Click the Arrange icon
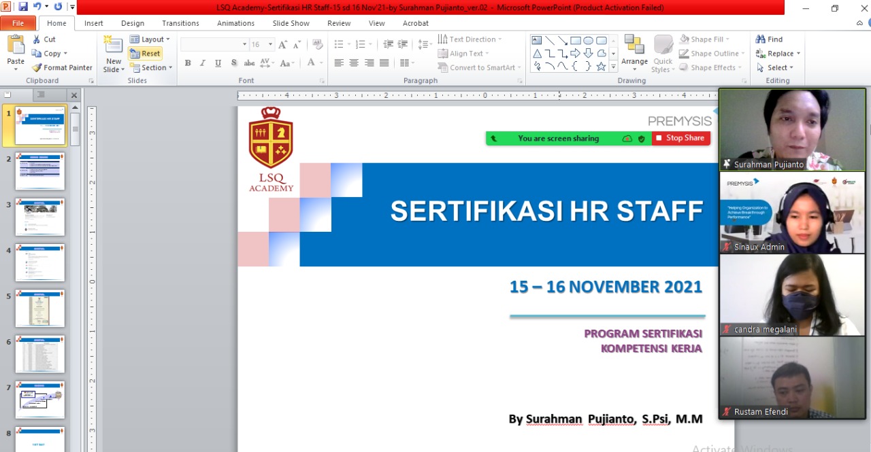This screenshot has height=452, width=871. (x=634, y=45)
